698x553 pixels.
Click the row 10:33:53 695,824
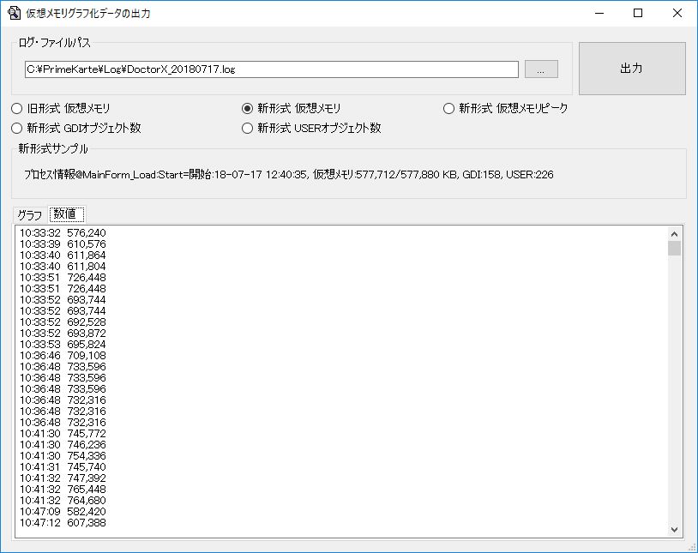[x=63, y=344]
